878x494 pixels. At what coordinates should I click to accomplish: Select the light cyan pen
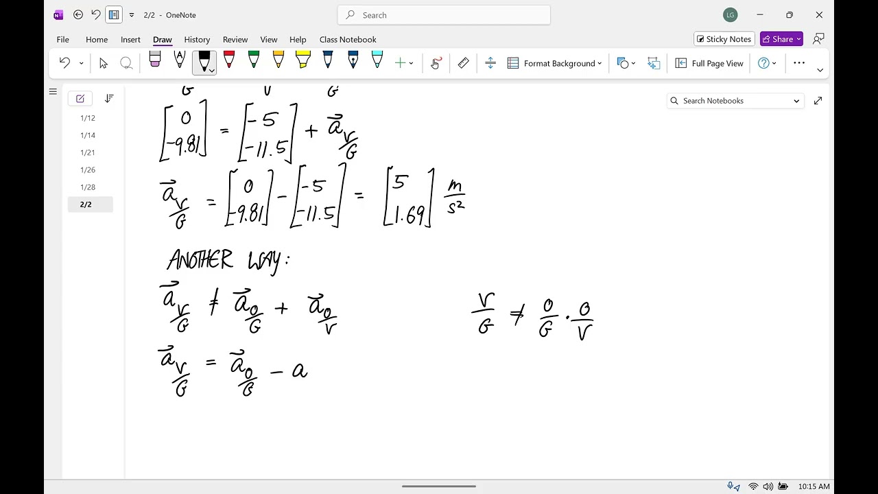(x=377, y=60)
